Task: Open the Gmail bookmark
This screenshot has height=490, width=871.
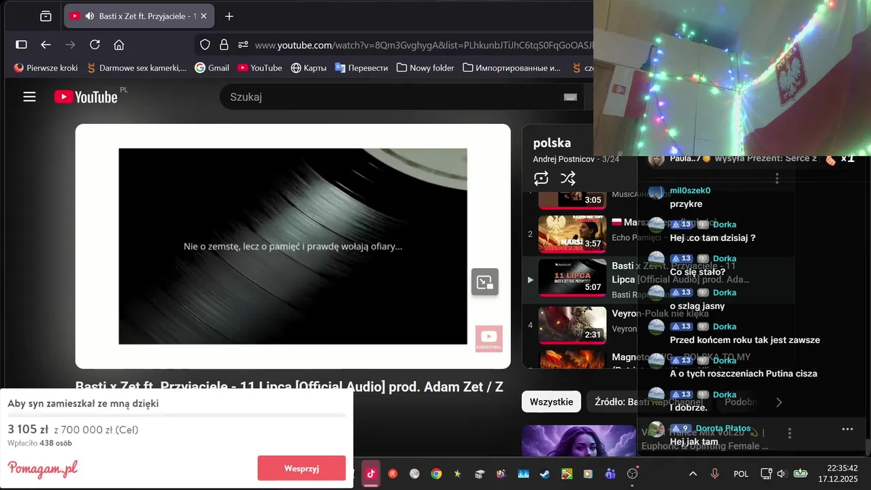Action: (212, 68)
